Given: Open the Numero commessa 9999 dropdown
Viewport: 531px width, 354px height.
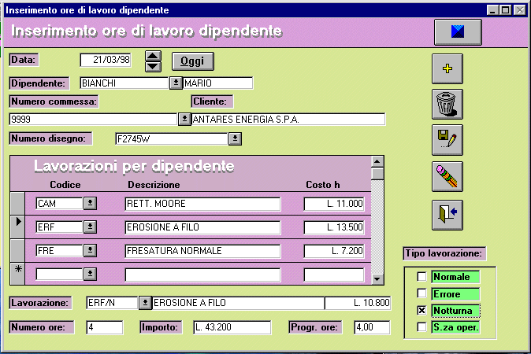Looking at the screenshot, I should point(184,120).
